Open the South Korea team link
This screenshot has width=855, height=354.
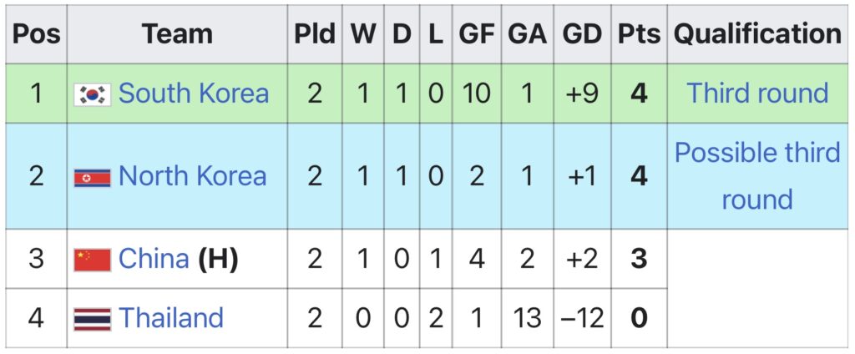click(x=193, y=93)
